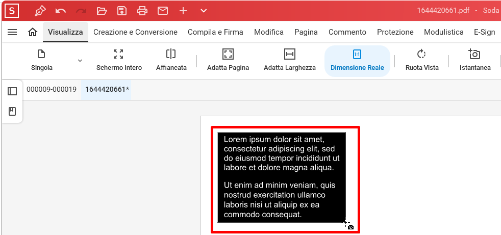
Task: Open file using the folder icon
Action: pyautogui.click(x=102, y=11)
